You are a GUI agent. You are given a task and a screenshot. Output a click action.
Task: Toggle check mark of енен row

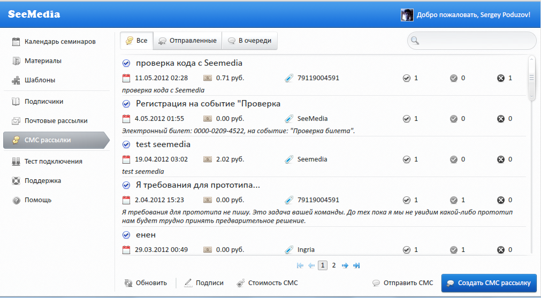[x=126, y=235]
